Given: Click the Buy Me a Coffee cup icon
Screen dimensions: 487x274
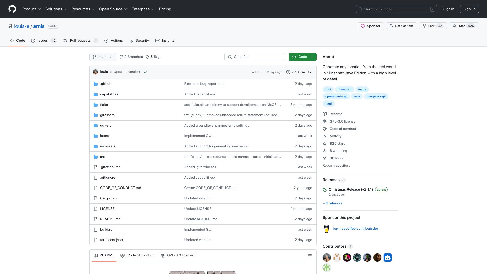Looking at the screenshot, I should click(327, 229).
